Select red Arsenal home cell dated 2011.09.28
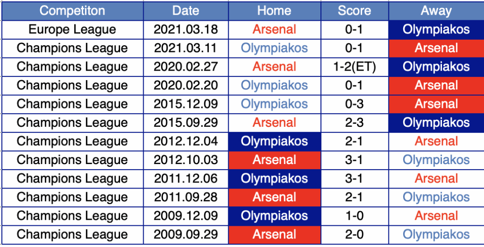 click(275, 197)
